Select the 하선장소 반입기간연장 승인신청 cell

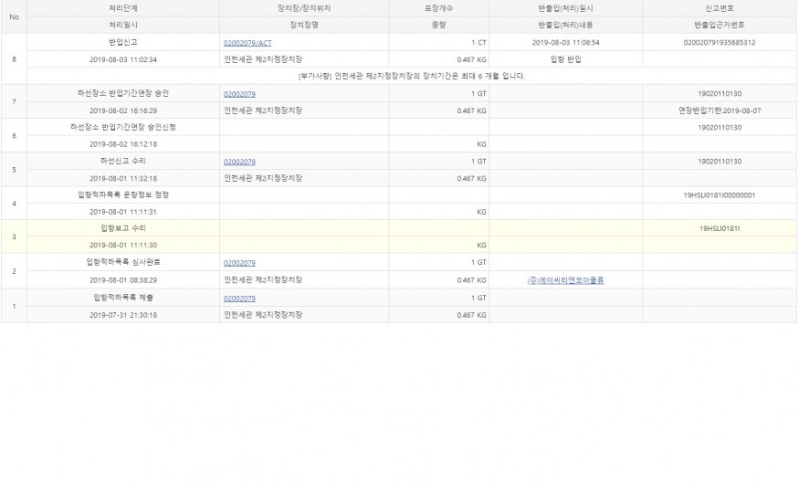click(x=123, y=128)
